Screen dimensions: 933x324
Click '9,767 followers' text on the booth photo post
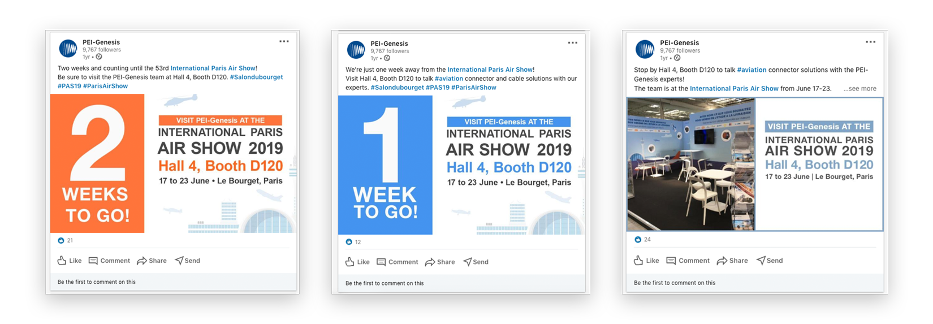point(680,50)
